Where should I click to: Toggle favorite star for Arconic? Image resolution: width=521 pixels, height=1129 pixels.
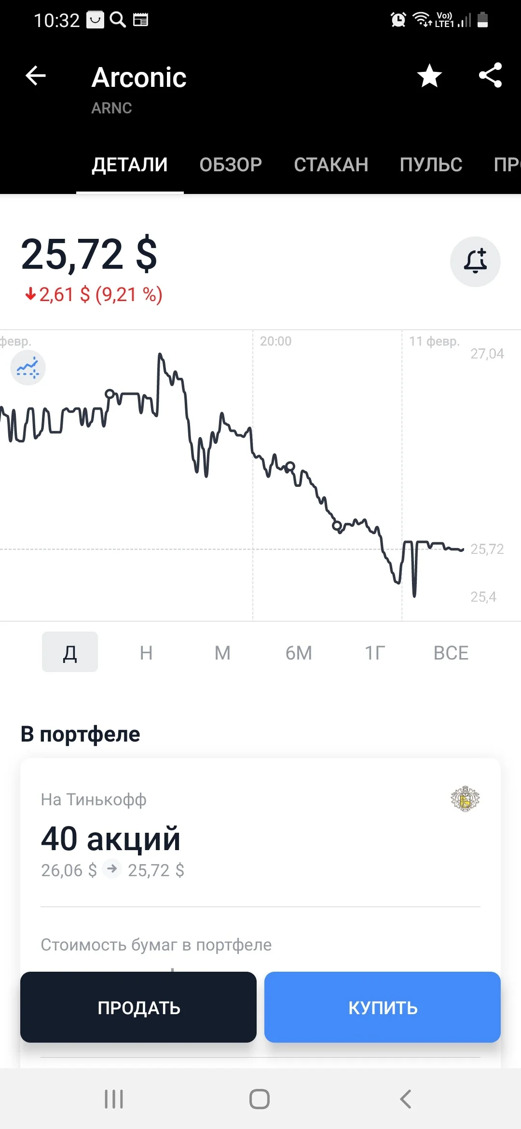pyautogui.click(x=429, y=76)
